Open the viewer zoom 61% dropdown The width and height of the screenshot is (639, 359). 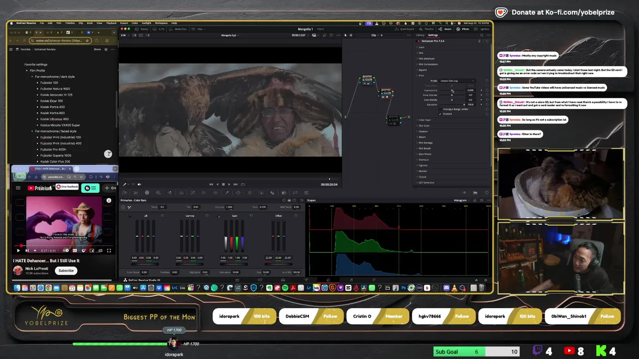(x=125, y=35)
